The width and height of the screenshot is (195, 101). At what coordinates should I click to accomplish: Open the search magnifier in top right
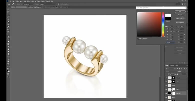pyautogui.click(x=182, y=4)
